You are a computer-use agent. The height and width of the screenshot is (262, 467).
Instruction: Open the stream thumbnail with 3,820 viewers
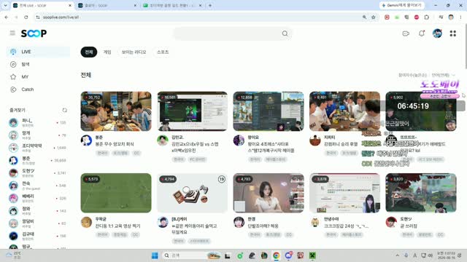coord(421,193)
